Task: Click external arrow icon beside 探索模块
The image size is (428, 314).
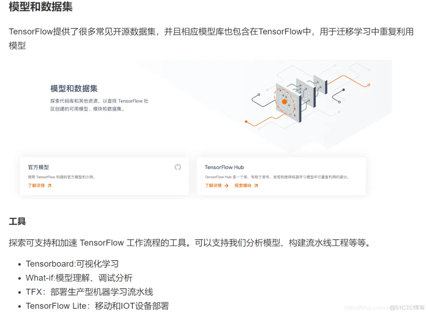Action: click(x=256, y=186)
